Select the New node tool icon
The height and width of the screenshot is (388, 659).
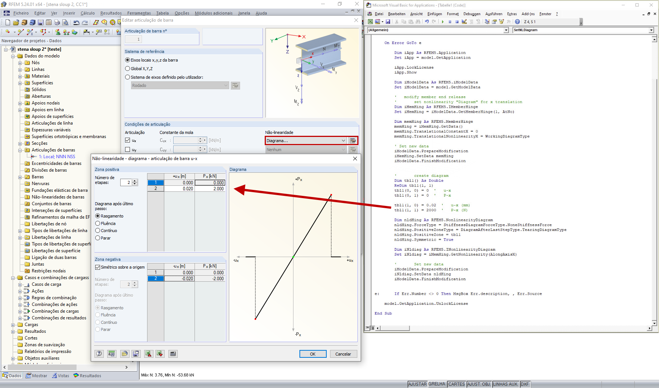tap(8, 32)
